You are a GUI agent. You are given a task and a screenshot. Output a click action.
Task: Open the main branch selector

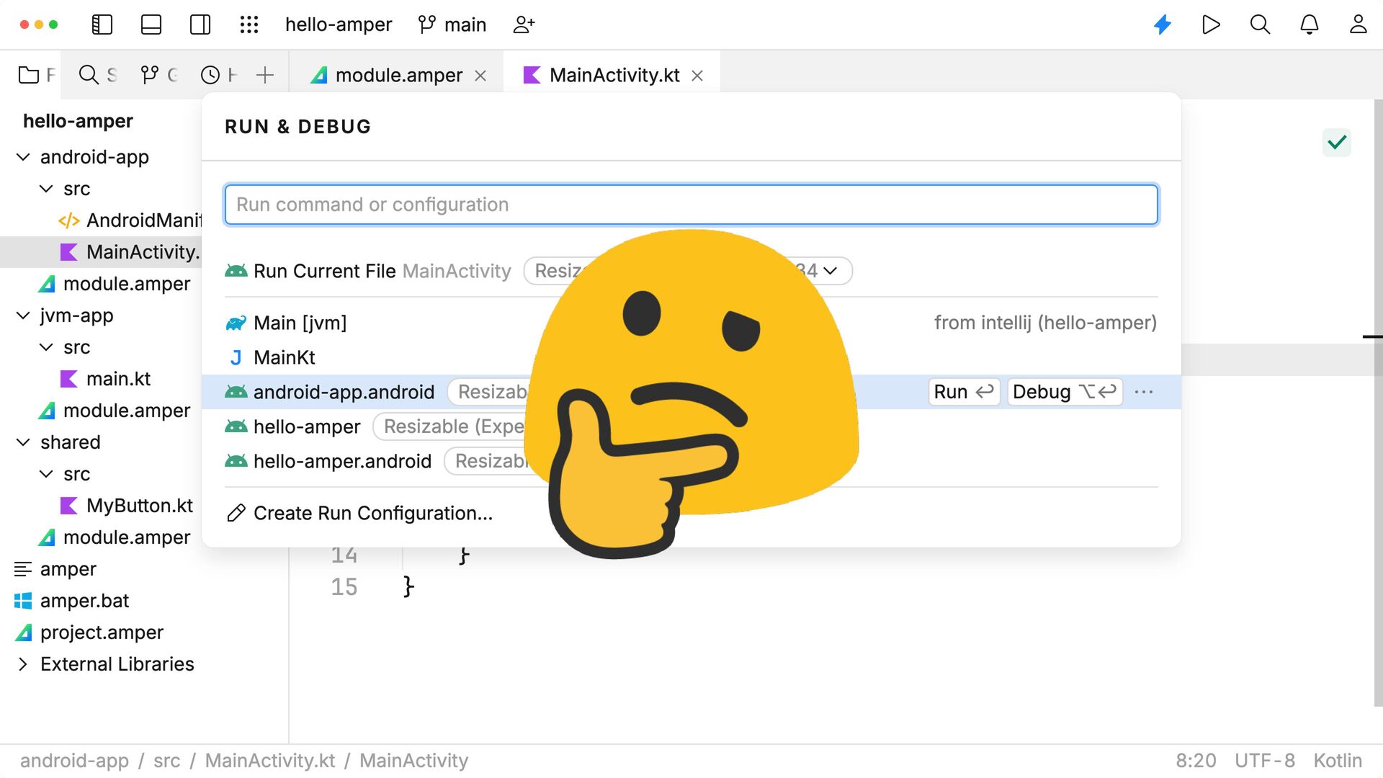click(x=452, y=24)
